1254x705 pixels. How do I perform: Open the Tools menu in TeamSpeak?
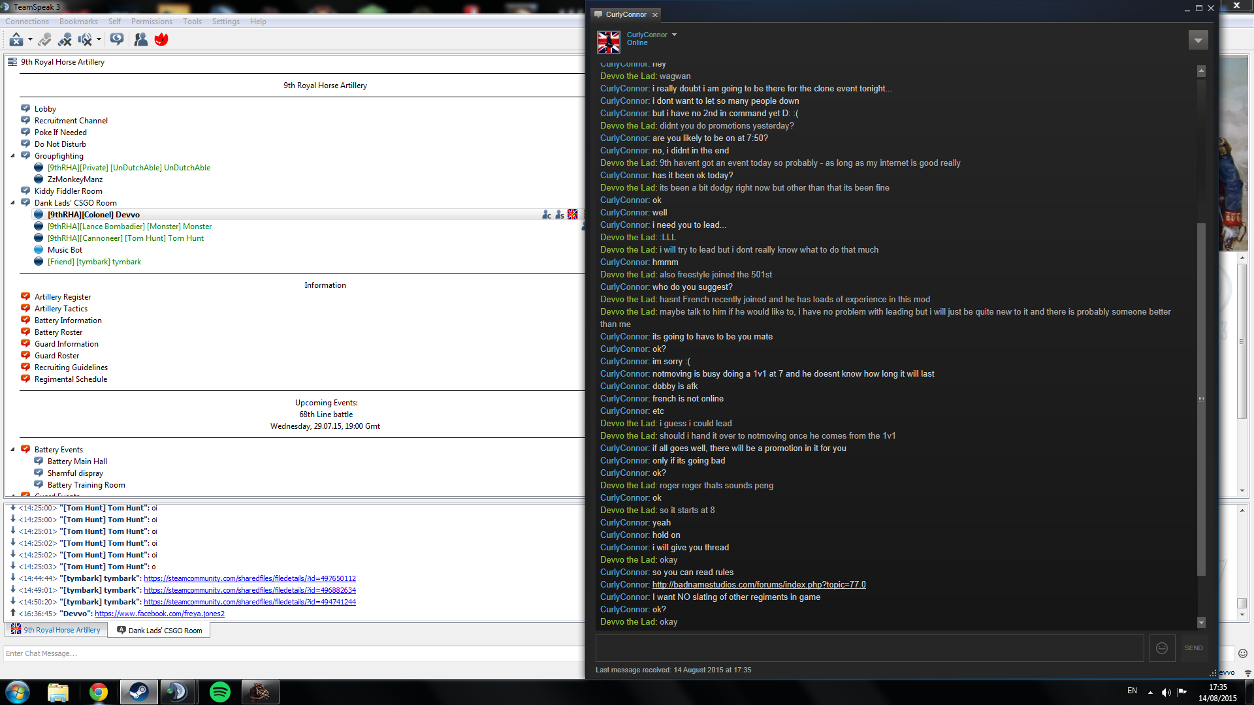[x=192, y=22]
